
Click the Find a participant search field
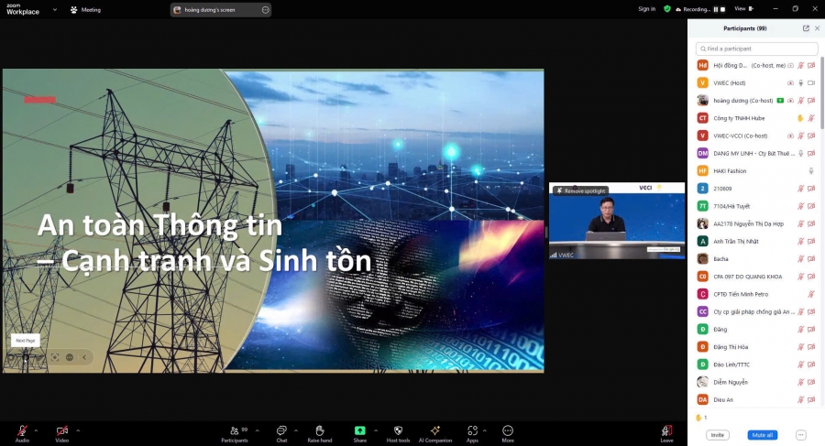point(756,49)
